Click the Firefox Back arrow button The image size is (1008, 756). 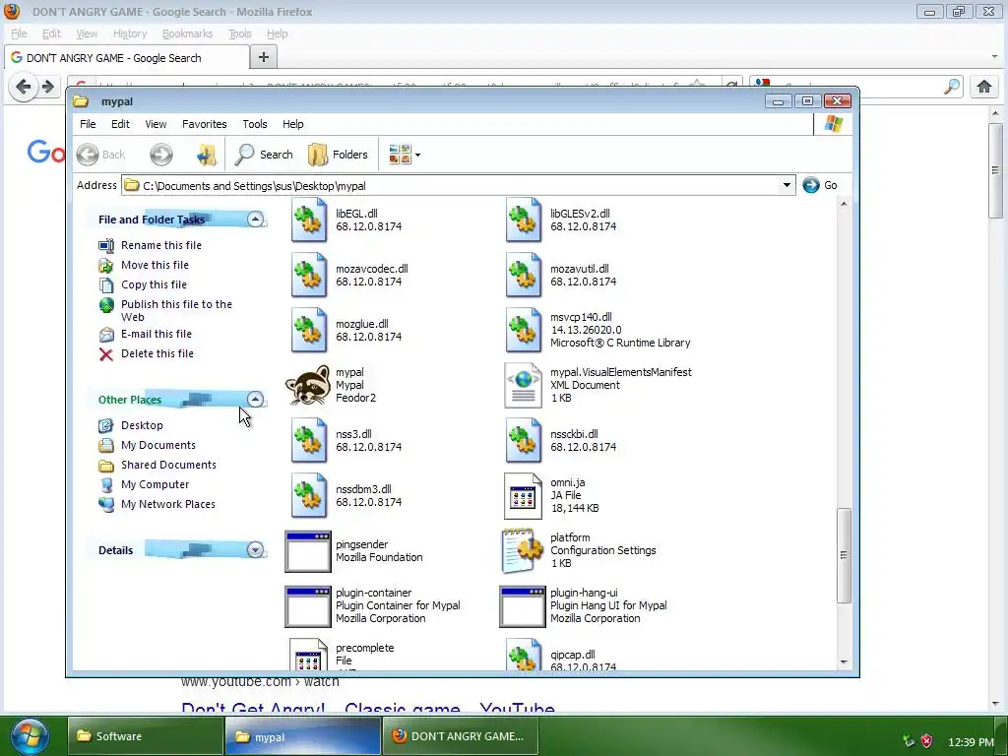click(24, 87)
